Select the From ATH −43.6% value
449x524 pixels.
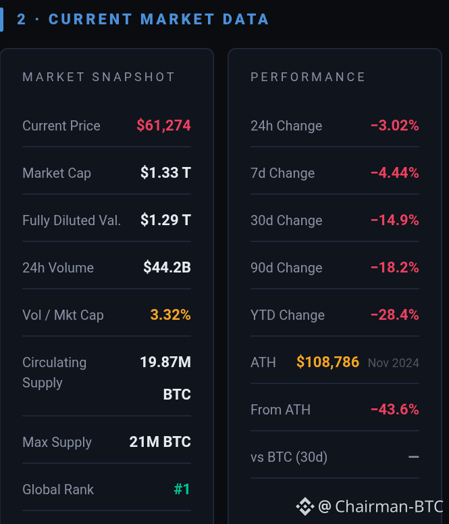[395, 409]
